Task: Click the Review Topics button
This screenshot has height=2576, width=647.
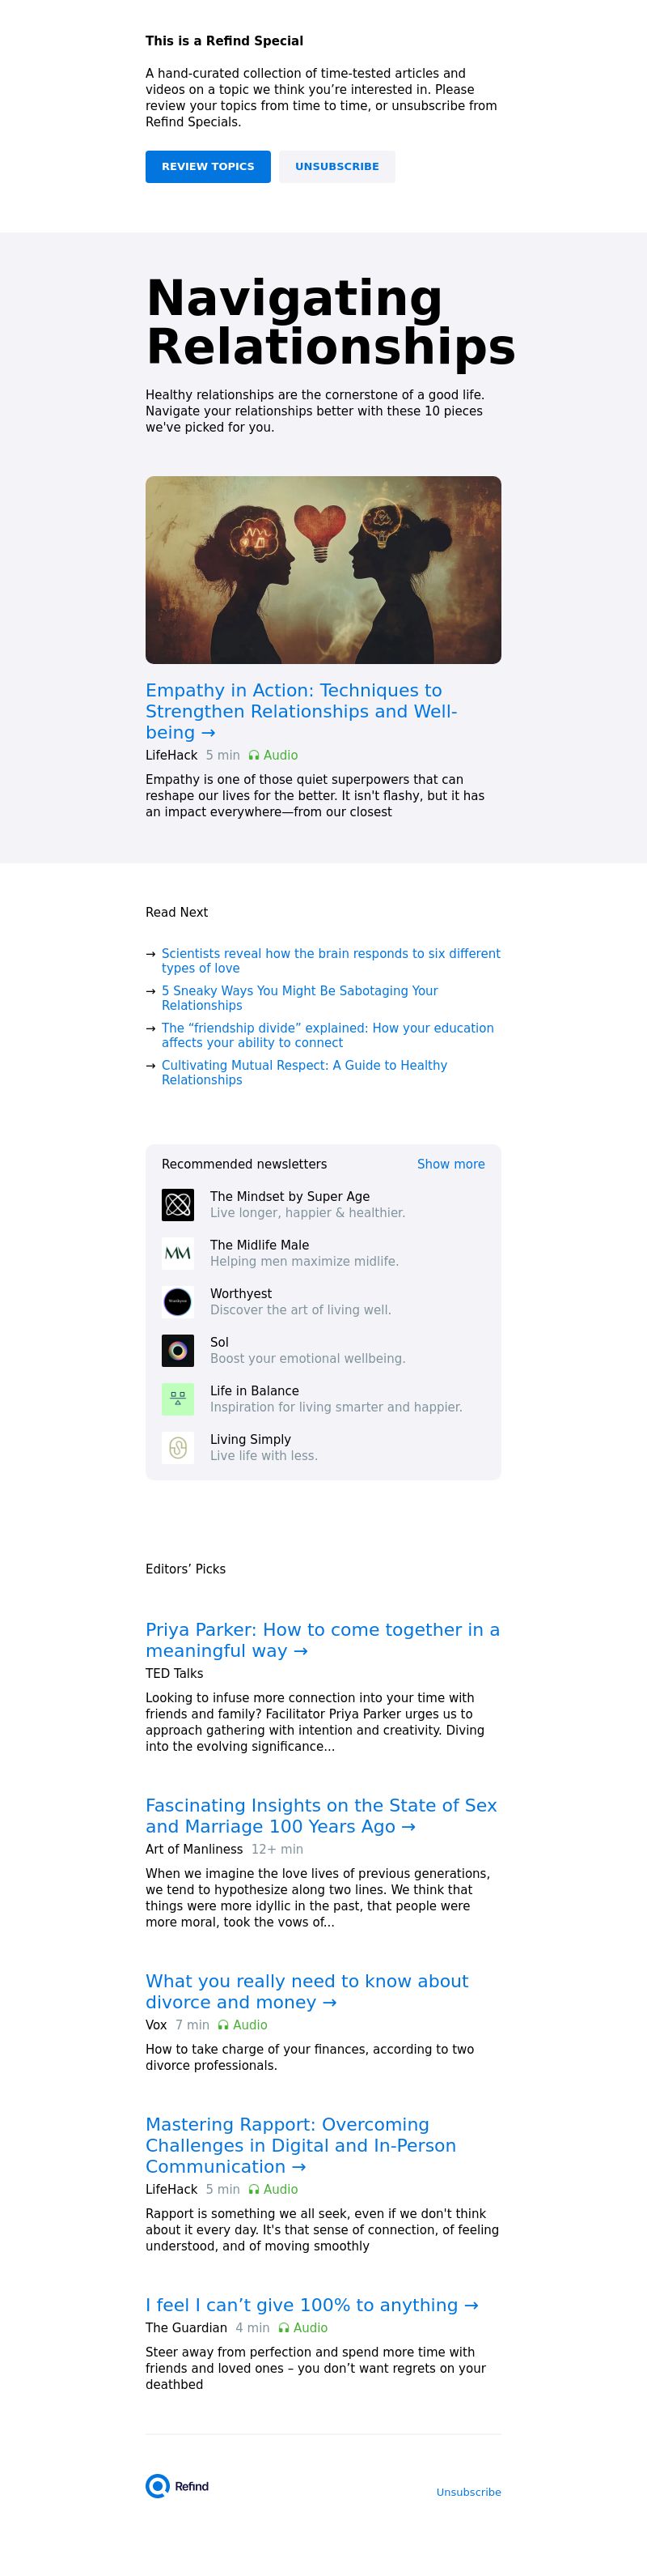Action: pyautogui.click(x=208, y=167)
